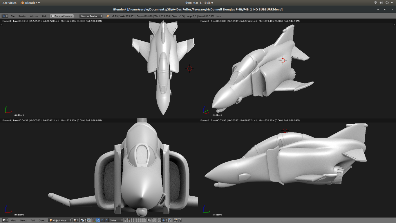396x223 pixels.
Task: Expand the Global orientation dropdown
Action: [x=116, y=220]
